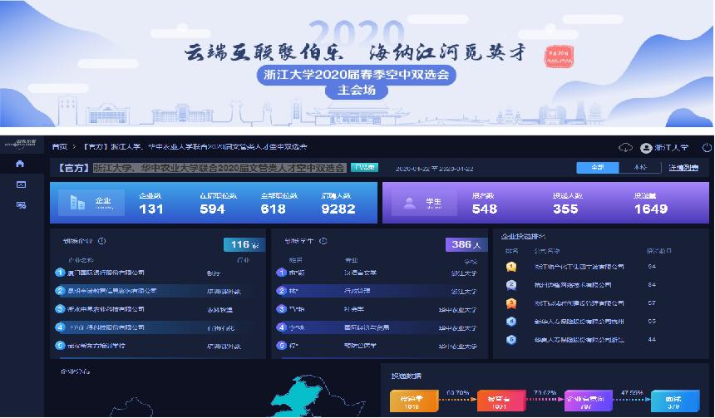Click the value 9282
715x418 pixels.
pos(338,209)
